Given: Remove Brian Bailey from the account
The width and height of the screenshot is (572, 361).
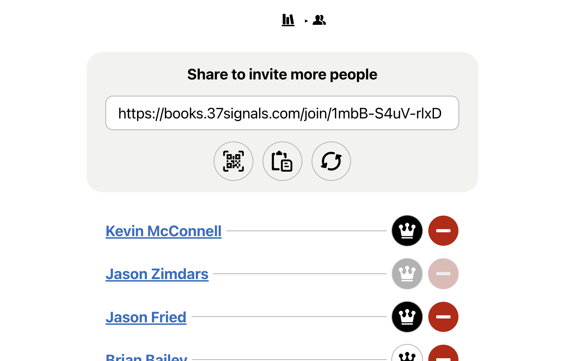Looking at the screenshot, I should tap(443, 355).
